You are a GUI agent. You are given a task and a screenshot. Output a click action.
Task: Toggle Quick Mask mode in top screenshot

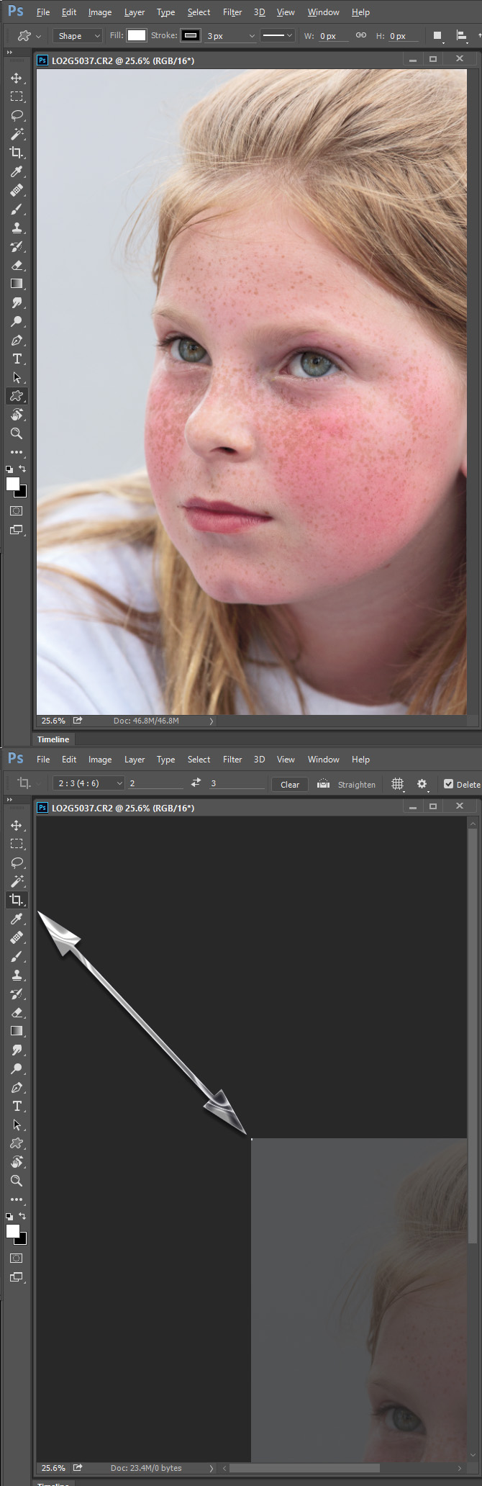click(17, 511)
